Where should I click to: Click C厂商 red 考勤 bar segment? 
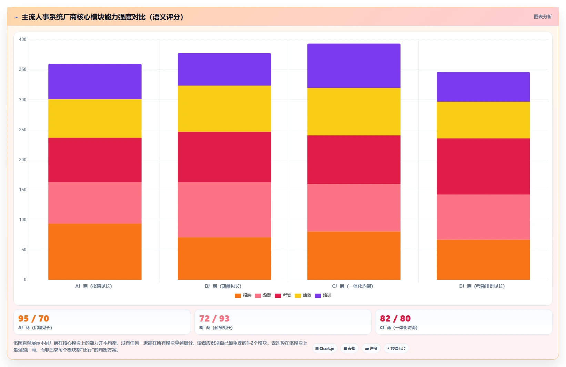pyautogui.click(x=354, y=160)
